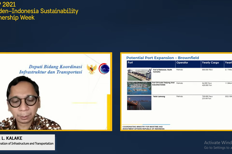Image resolution: width=232 pixels, height=154 pixels.
Task: Click the 'Teluk Lamong' port name
Action: (159, 96)
